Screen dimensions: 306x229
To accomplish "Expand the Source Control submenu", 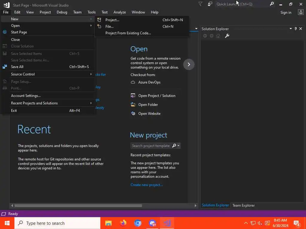I will point(91,74).
